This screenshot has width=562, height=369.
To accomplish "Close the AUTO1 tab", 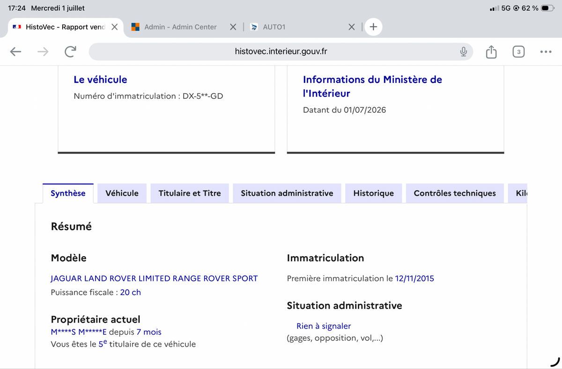I will point(352,27).
